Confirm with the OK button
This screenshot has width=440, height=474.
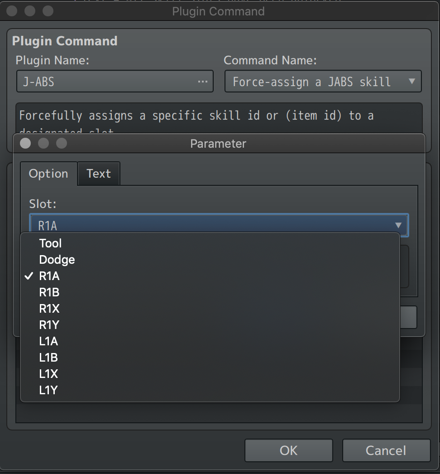289,450
